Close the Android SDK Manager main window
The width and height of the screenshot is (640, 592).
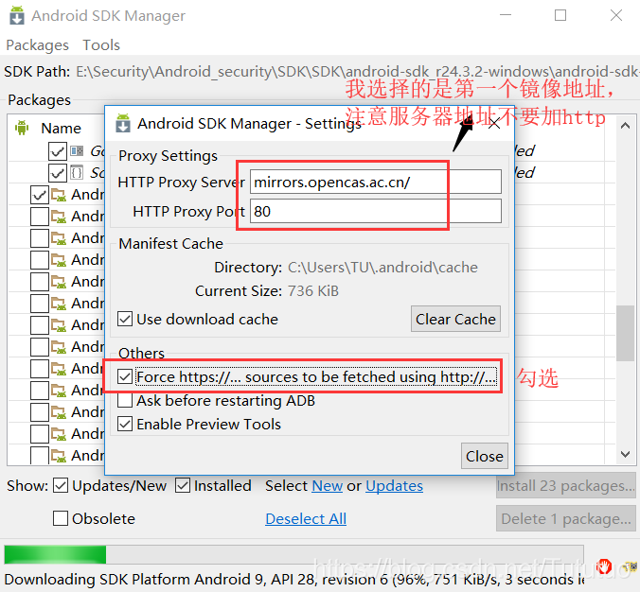(x=616, y=15)
